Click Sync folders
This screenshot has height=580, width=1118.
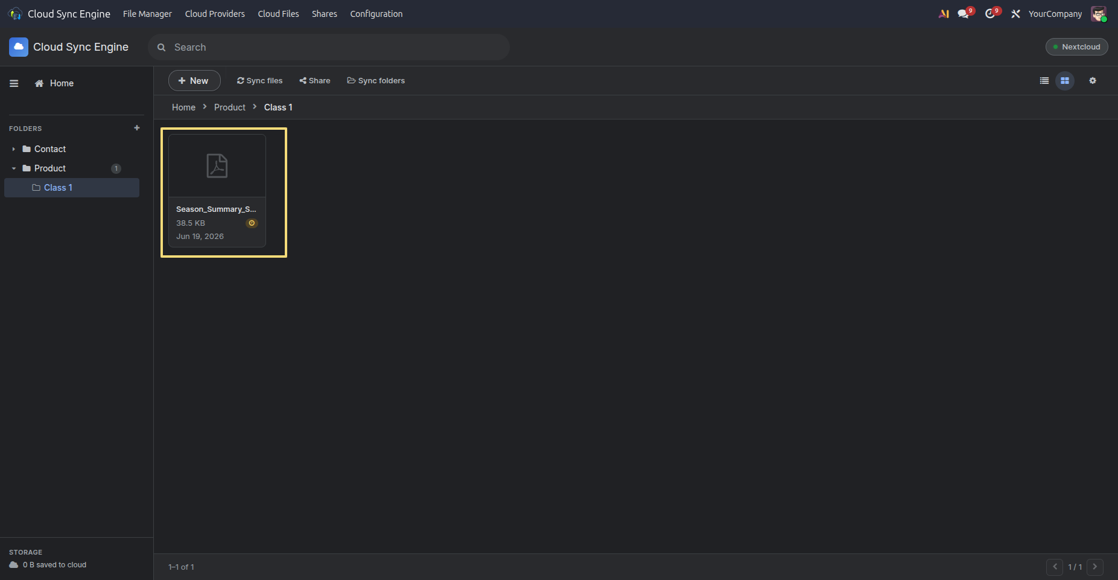[376, 81]
